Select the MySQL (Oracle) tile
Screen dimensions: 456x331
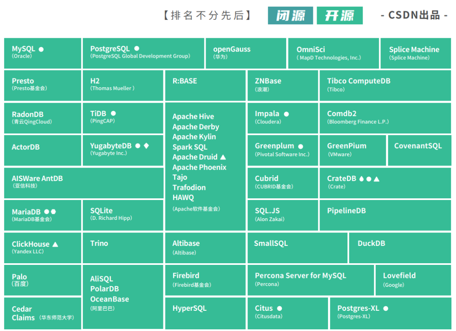[x=43, y=53]
